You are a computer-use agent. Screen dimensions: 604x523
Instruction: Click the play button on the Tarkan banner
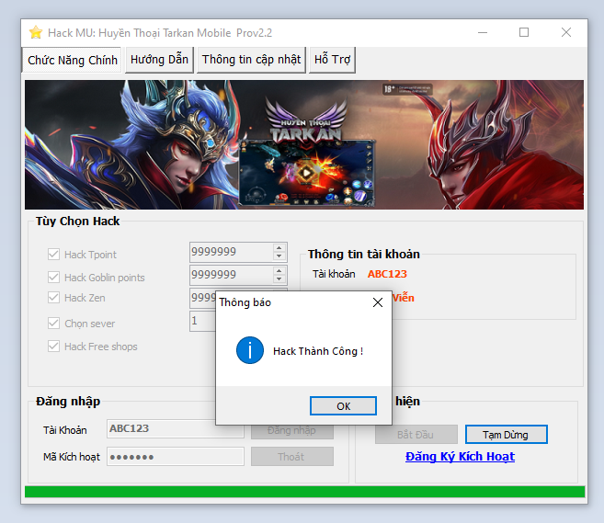306,173
